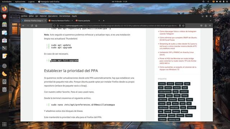Open the Aplicaciones top bar menu

coord(20,1)
